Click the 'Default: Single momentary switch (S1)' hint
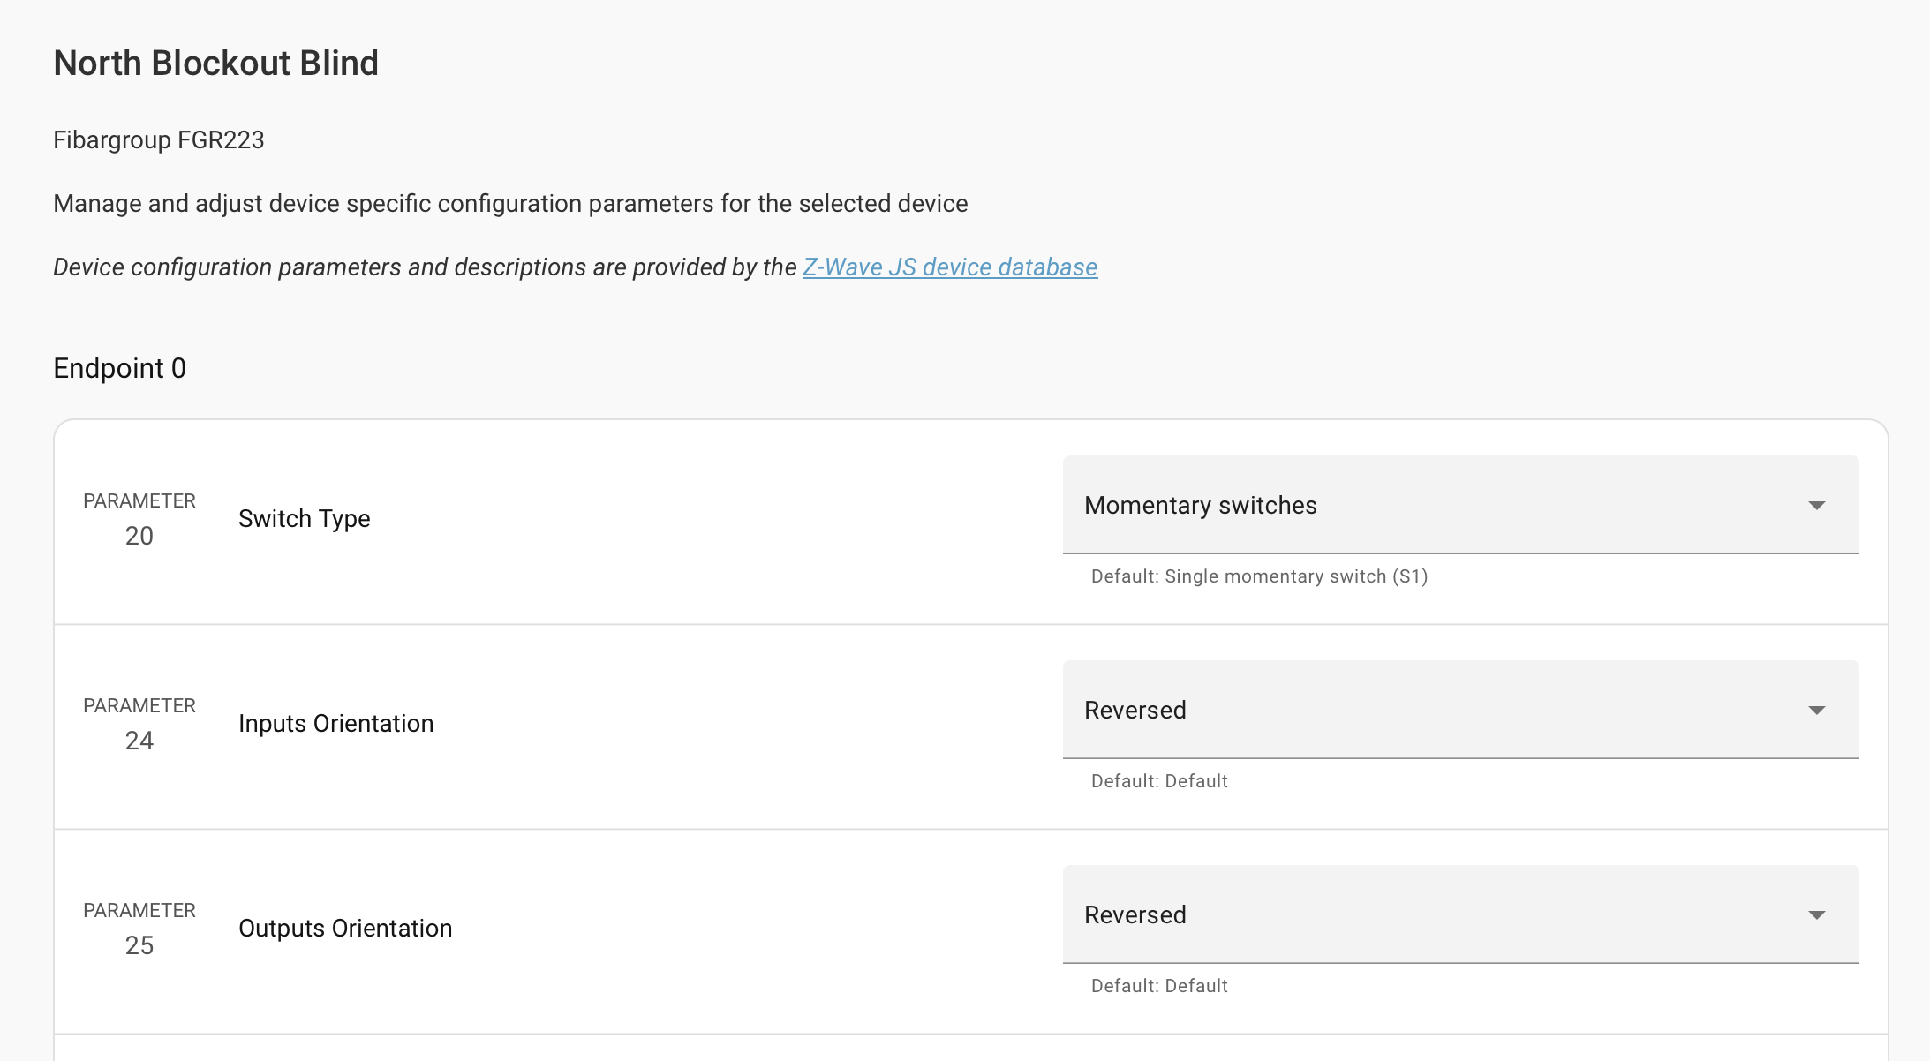 [x=1259, y=576]
